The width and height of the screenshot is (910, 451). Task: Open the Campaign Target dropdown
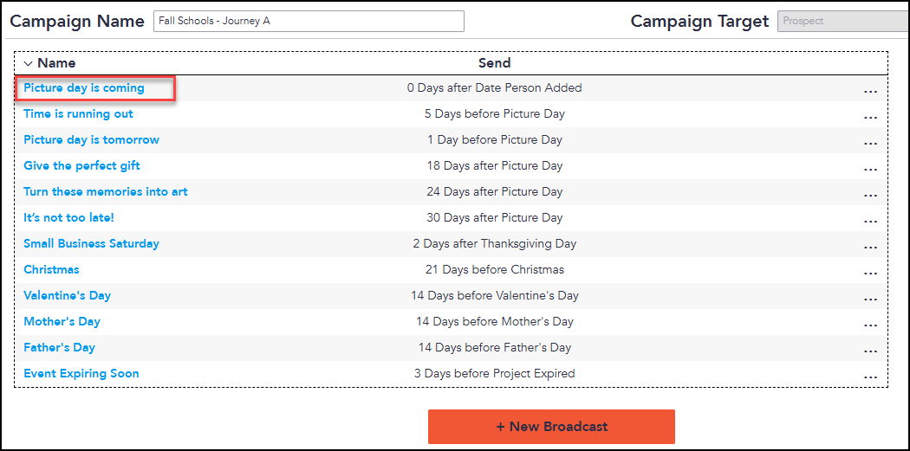click(843, 21)
